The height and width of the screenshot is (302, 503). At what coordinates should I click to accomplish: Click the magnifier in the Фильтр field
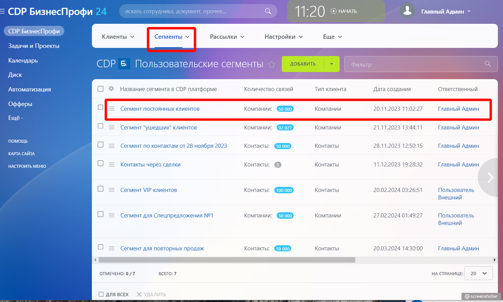click(x=488, y=64)
